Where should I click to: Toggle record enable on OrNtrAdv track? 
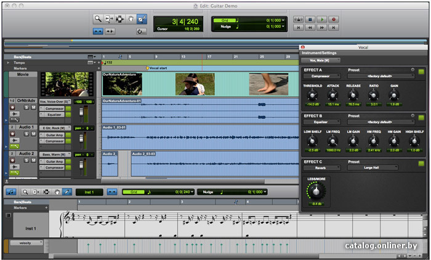pyautogui.click(x=13, y=107)
